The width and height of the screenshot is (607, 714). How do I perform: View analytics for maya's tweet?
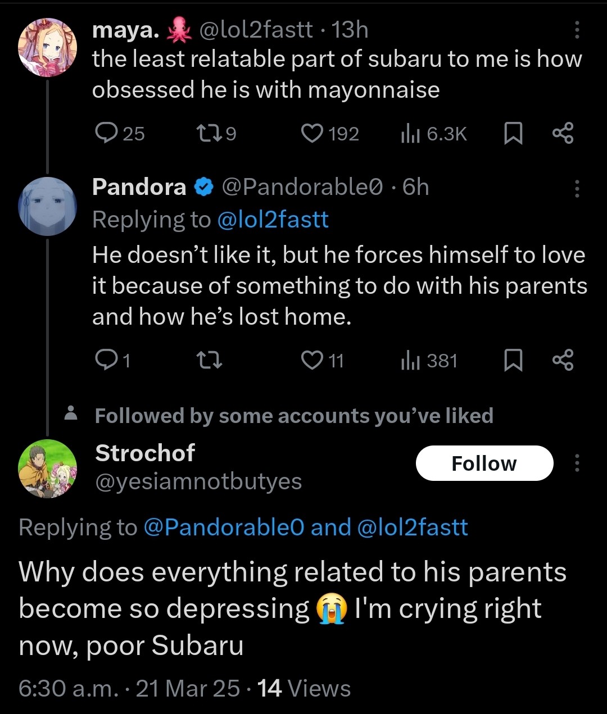click(x=410, y=134)
